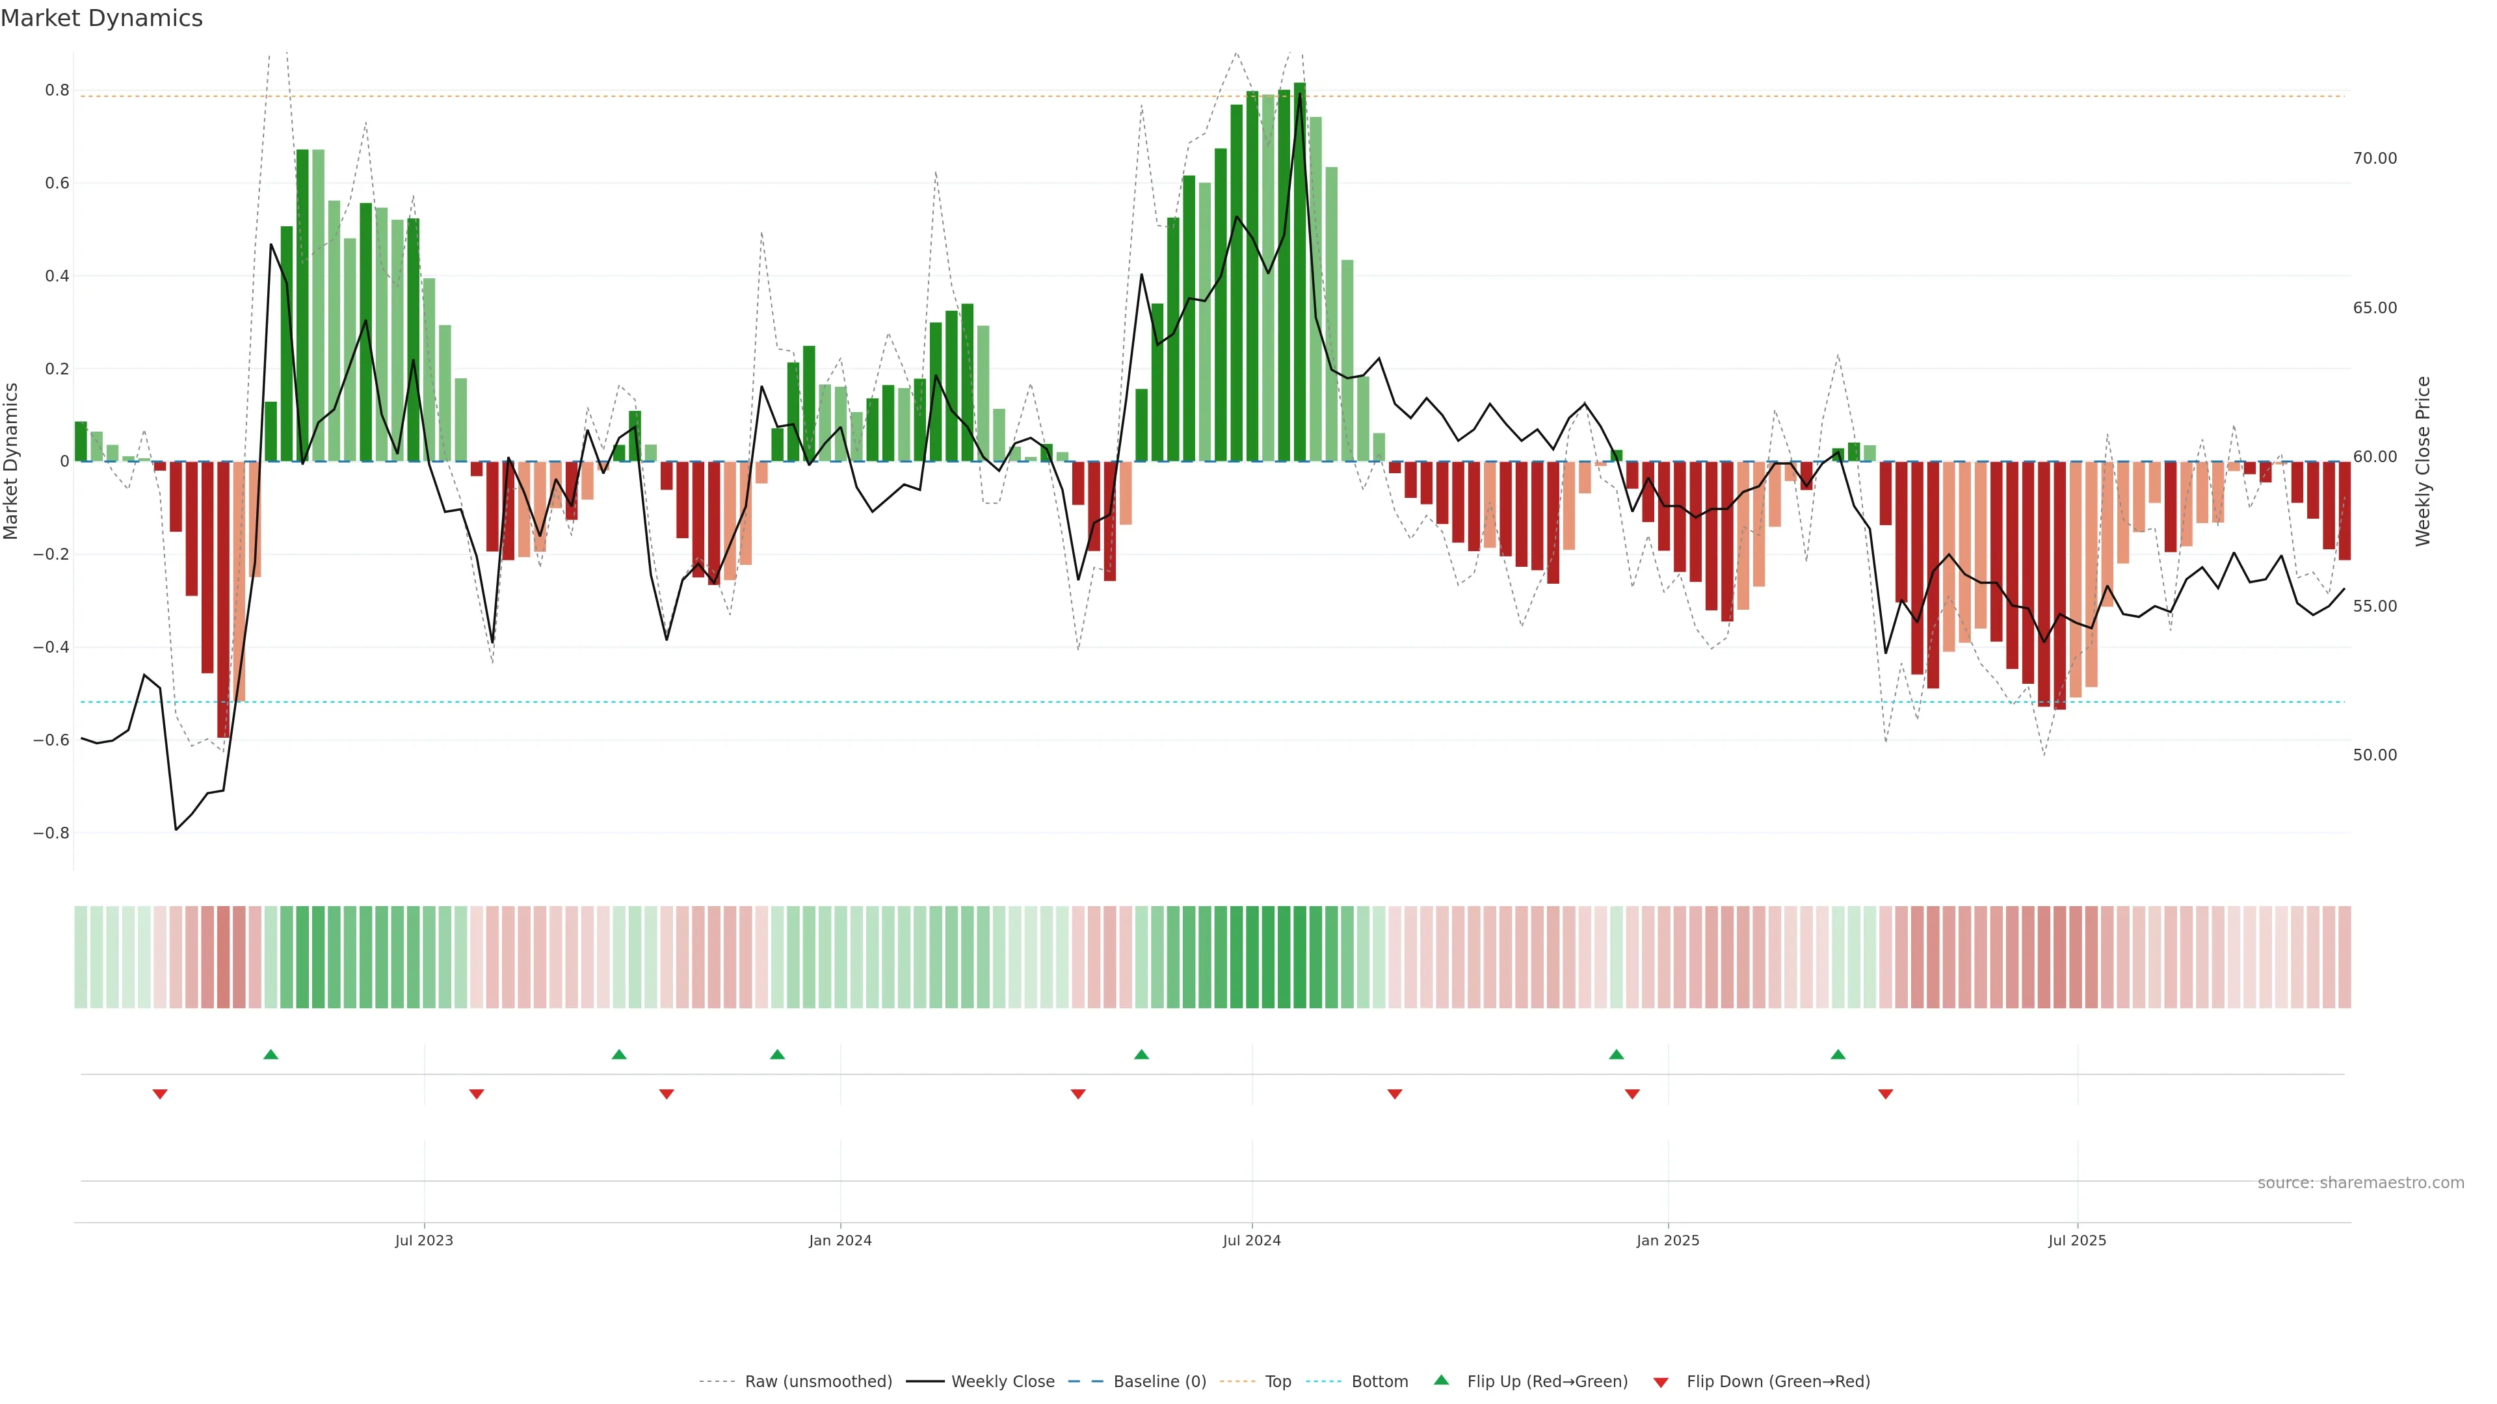Screen dimensions: 2497x1404
Task: Click the Jan 2024 x-axis label
Action: click(839, 1240)
